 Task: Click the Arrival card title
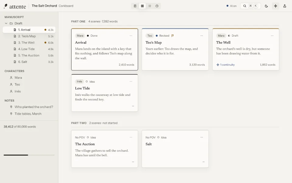pos(81,43)
